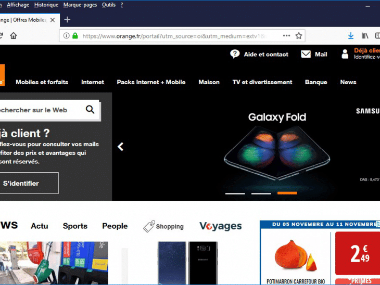Click the Galaxy Fold title text
380x285 pixels.
point(277,117)
